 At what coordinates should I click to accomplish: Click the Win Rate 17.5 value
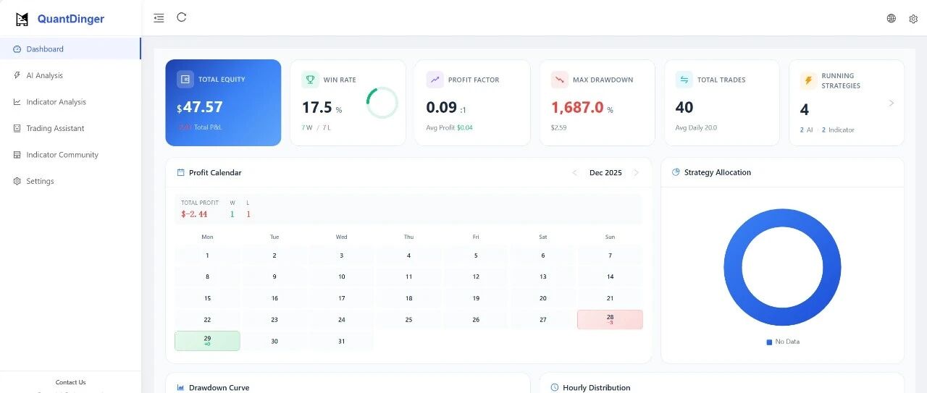coord(316,107)
